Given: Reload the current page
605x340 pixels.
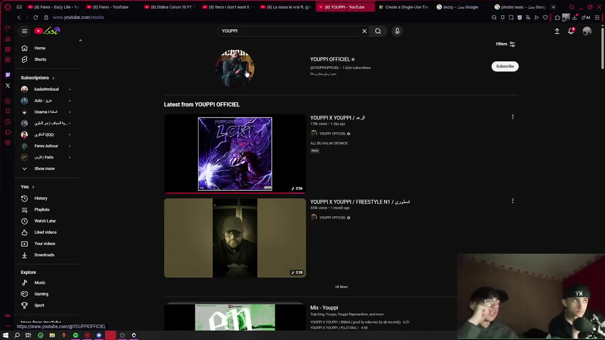Looking at the screenshot, I should 35,17.
